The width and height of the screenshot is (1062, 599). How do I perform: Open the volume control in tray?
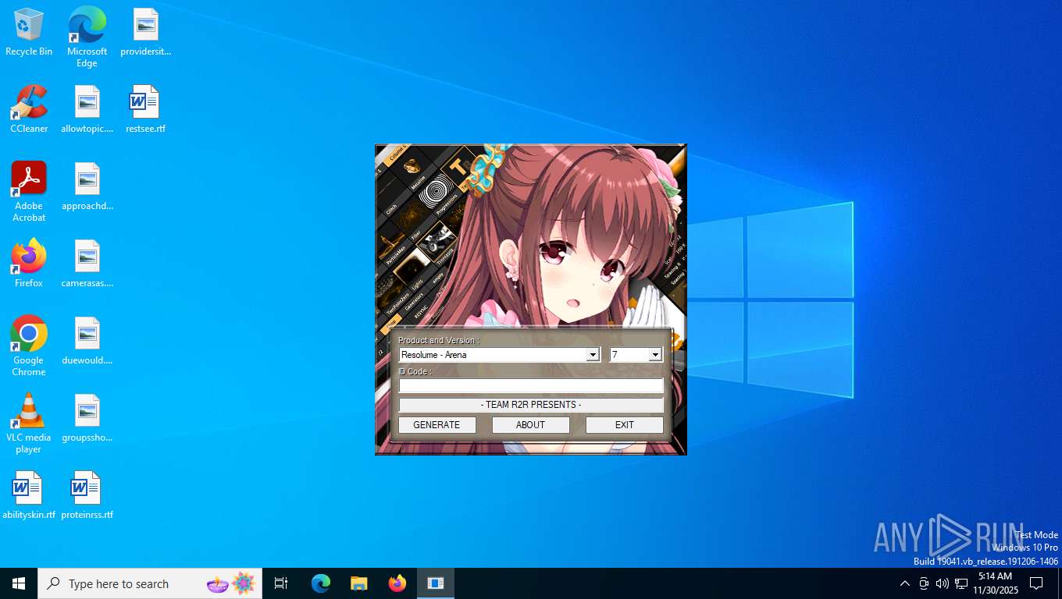942,583
